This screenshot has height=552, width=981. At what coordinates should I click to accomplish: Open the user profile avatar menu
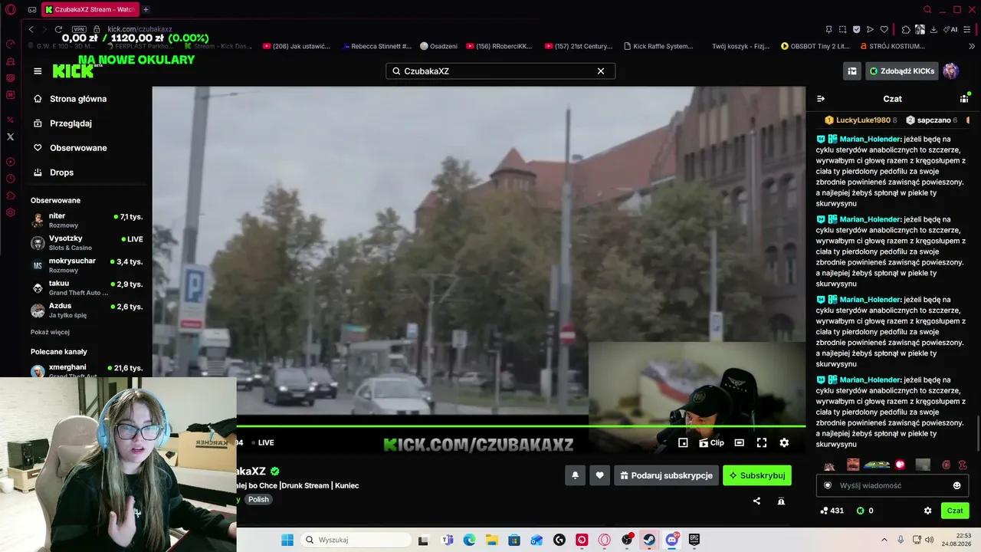(x=951, y=71)
